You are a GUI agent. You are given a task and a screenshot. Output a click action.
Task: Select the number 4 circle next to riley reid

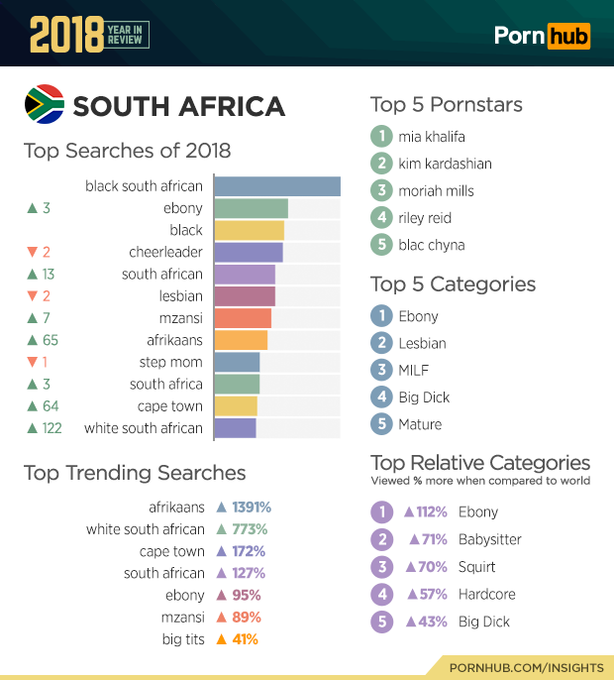(x=381, y=218)
